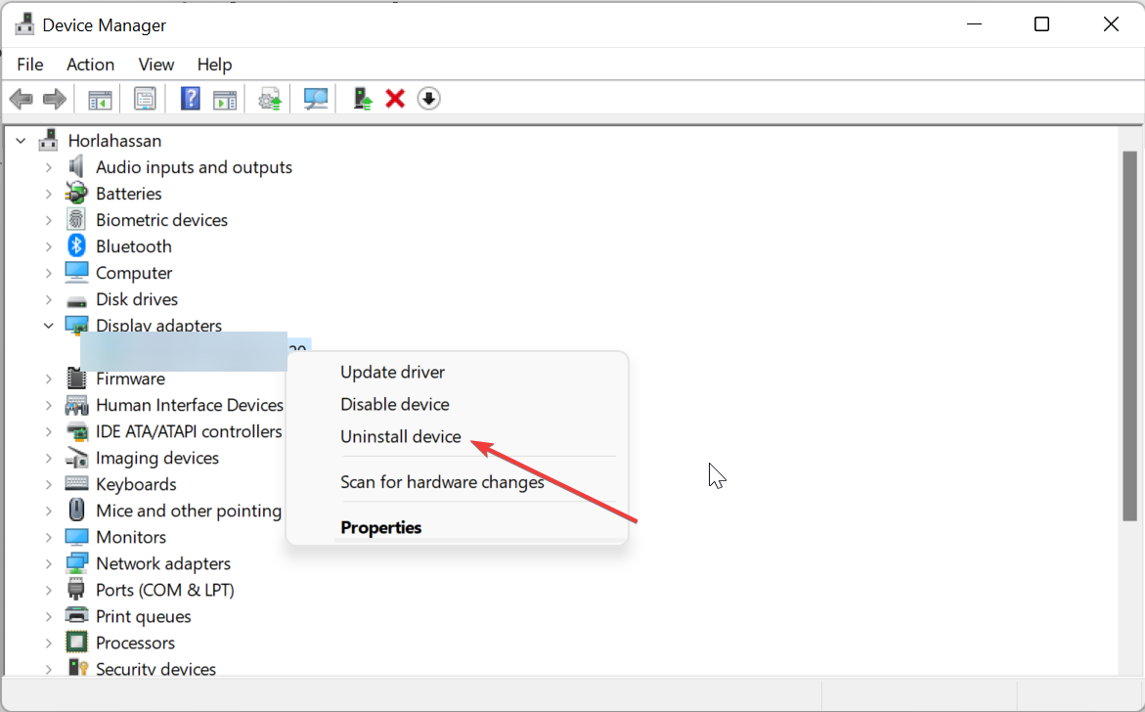Open the View menu
The image size is (1145, 712).
pyautogui.click(x=156, y=65)
